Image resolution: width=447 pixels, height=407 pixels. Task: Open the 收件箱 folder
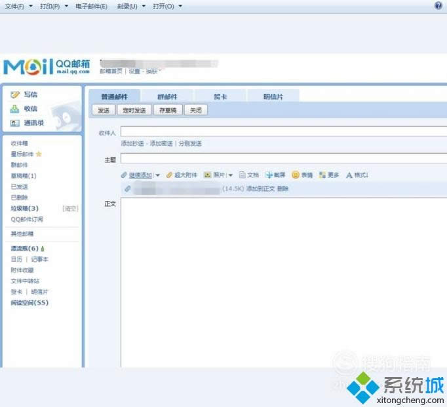point(20,143)
